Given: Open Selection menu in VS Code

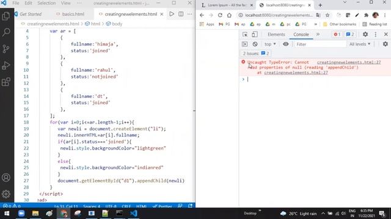Looking at the screenshot, I should click(46, 3).
